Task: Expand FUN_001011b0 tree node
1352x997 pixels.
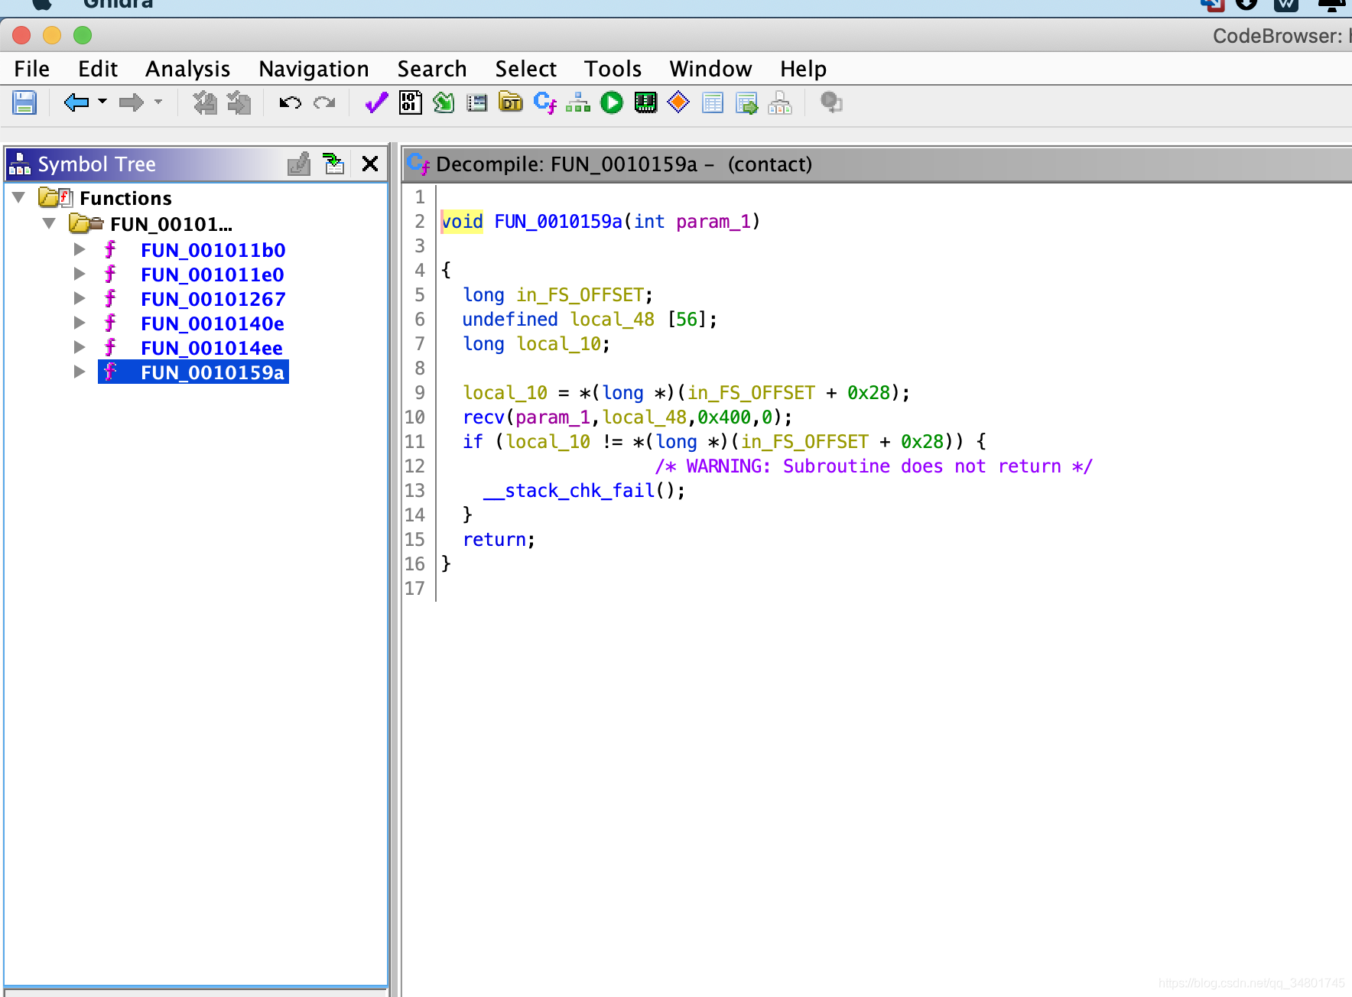Action: (79, 249)
